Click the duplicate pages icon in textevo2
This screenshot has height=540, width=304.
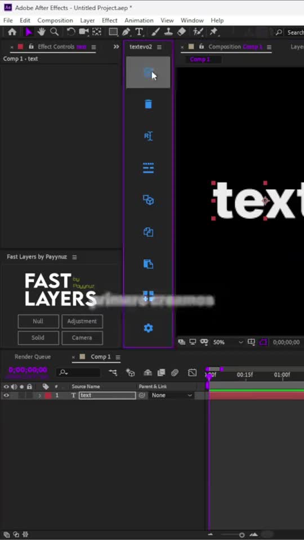pos(148,232)
